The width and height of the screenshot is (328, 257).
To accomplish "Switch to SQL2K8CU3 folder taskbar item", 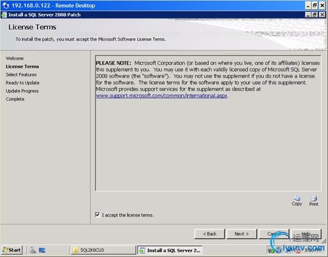I will [103, 250].
